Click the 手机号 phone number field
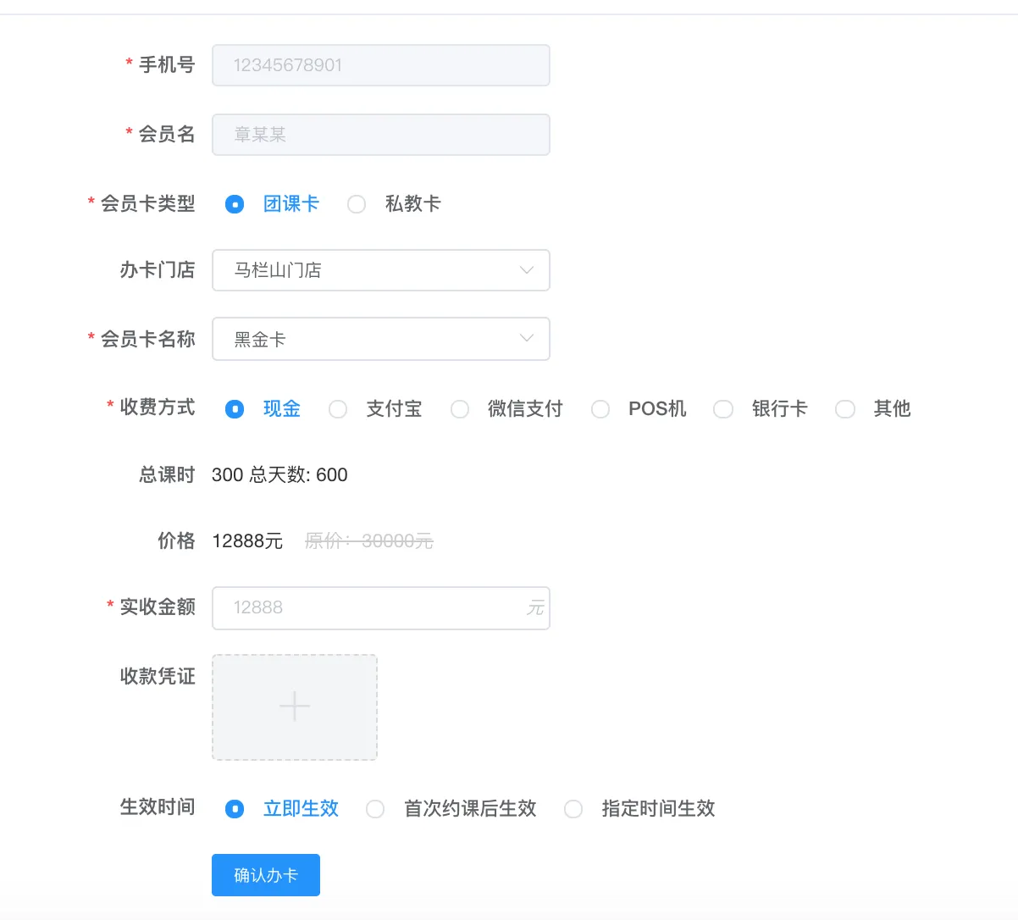 pyautogui.click(x=380, y=65)
